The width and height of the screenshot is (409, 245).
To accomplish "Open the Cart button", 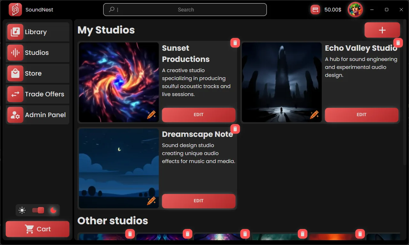I will [x=38, y=229].
